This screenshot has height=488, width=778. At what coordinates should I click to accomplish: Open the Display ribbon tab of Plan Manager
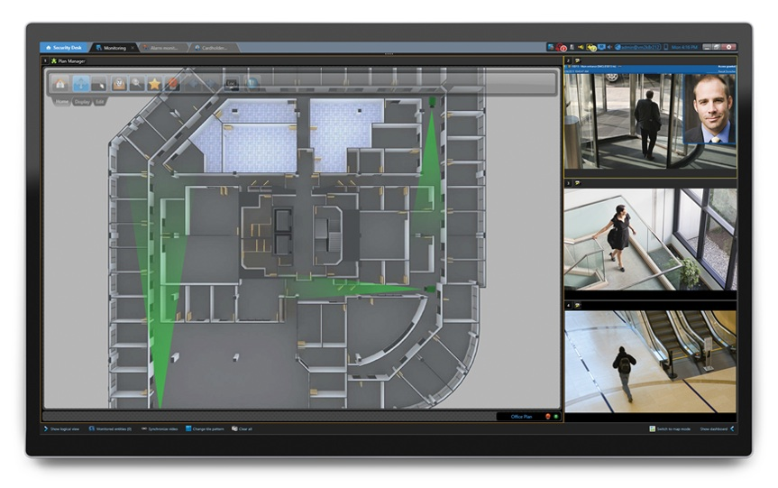click(82, 102)
